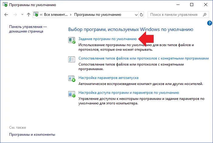The width and height of the screenshot is (213, 143).
Task: Click text Автоматическое воспроизведение компакт-дисков
Action: pos(141,84)
